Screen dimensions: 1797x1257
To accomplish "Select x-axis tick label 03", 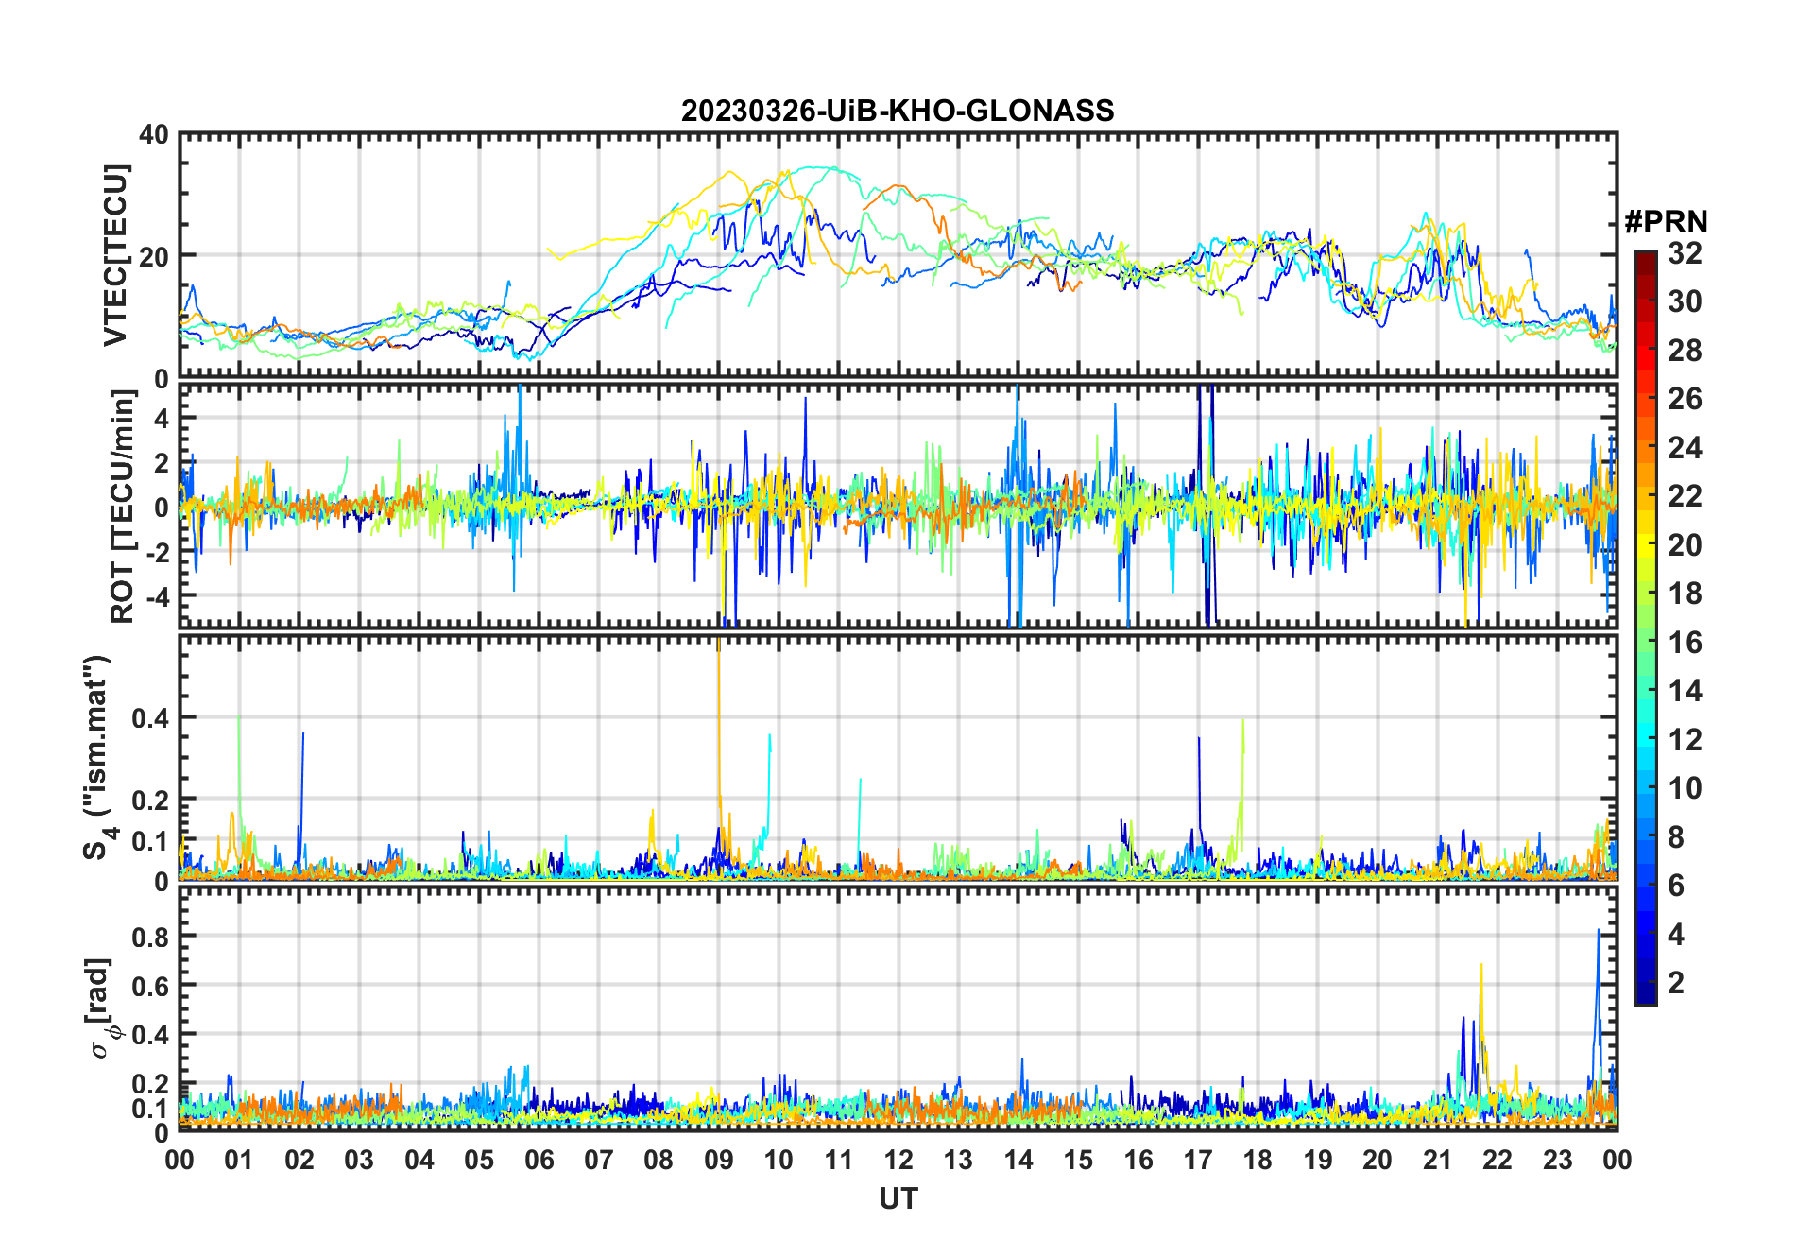I will click(359, 1160).
